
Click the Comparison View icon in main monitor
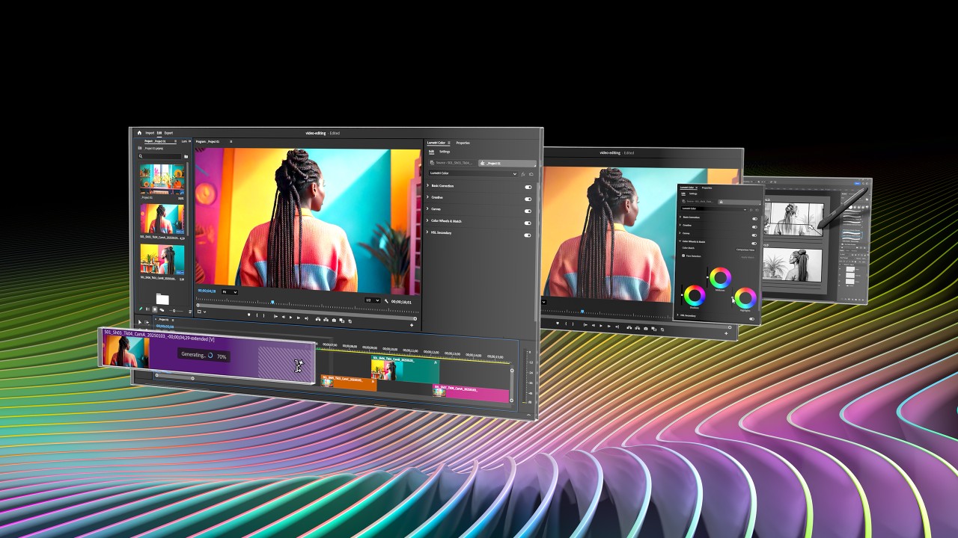[x=342, y=321]
